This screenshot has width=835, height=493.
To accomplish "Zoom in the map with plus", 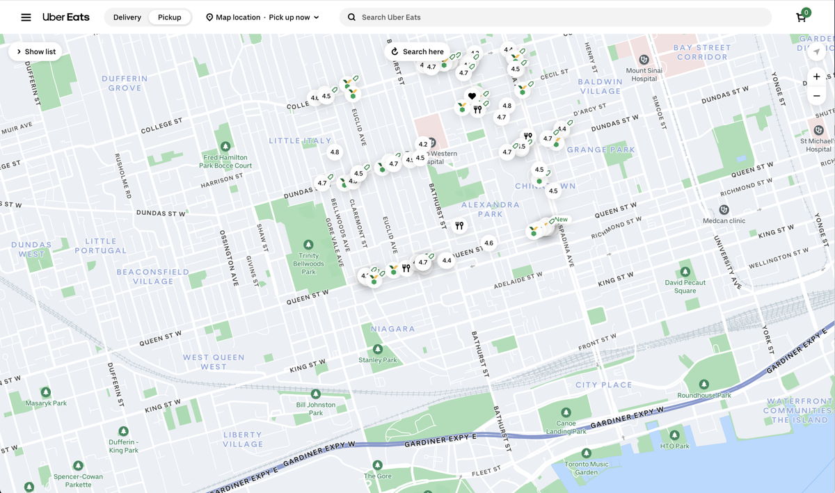I will point(817,76).
